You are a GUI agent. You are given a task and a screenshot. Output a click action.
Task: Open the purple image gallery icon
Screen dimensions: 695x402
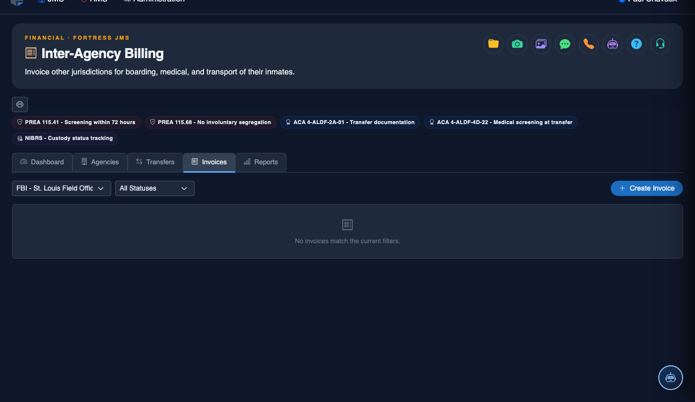click(x=541, y=44)
